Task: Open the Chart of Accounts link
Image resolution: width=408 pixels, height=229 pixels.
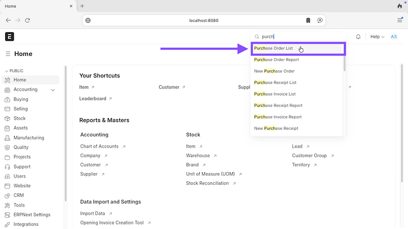Action: pyautogui.click(x=99, y=147)
